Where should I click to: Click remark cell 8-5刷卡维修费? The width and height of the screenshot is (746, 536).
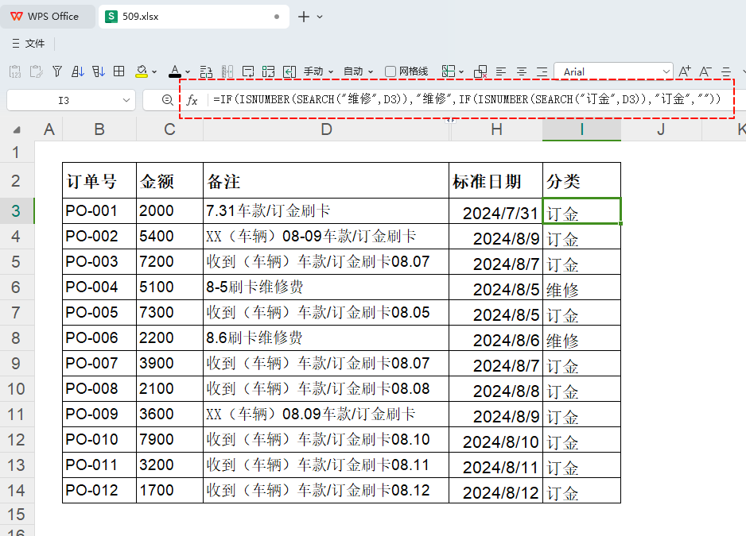[326, 287]
